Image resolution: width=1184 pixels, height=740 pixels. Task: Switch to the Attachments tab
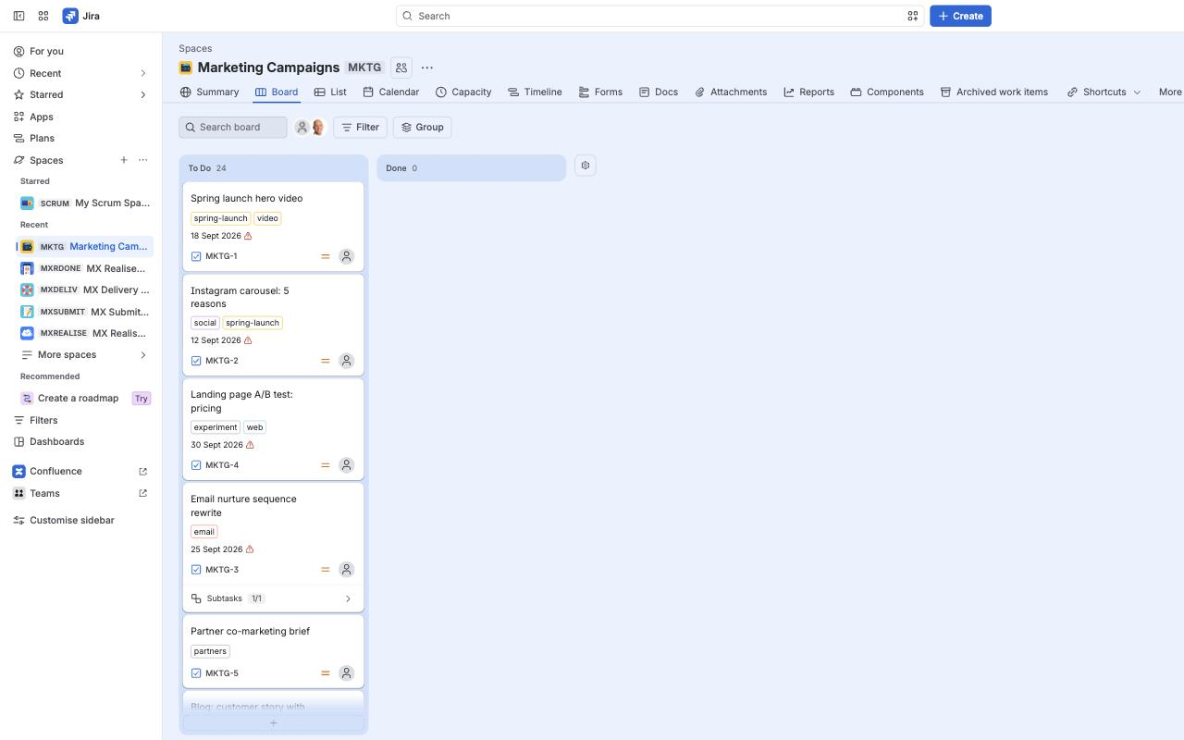731,92
